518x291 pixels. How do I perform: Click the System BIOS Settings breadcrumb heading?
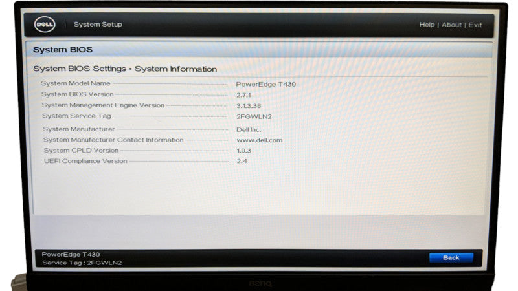coord(125,69)
